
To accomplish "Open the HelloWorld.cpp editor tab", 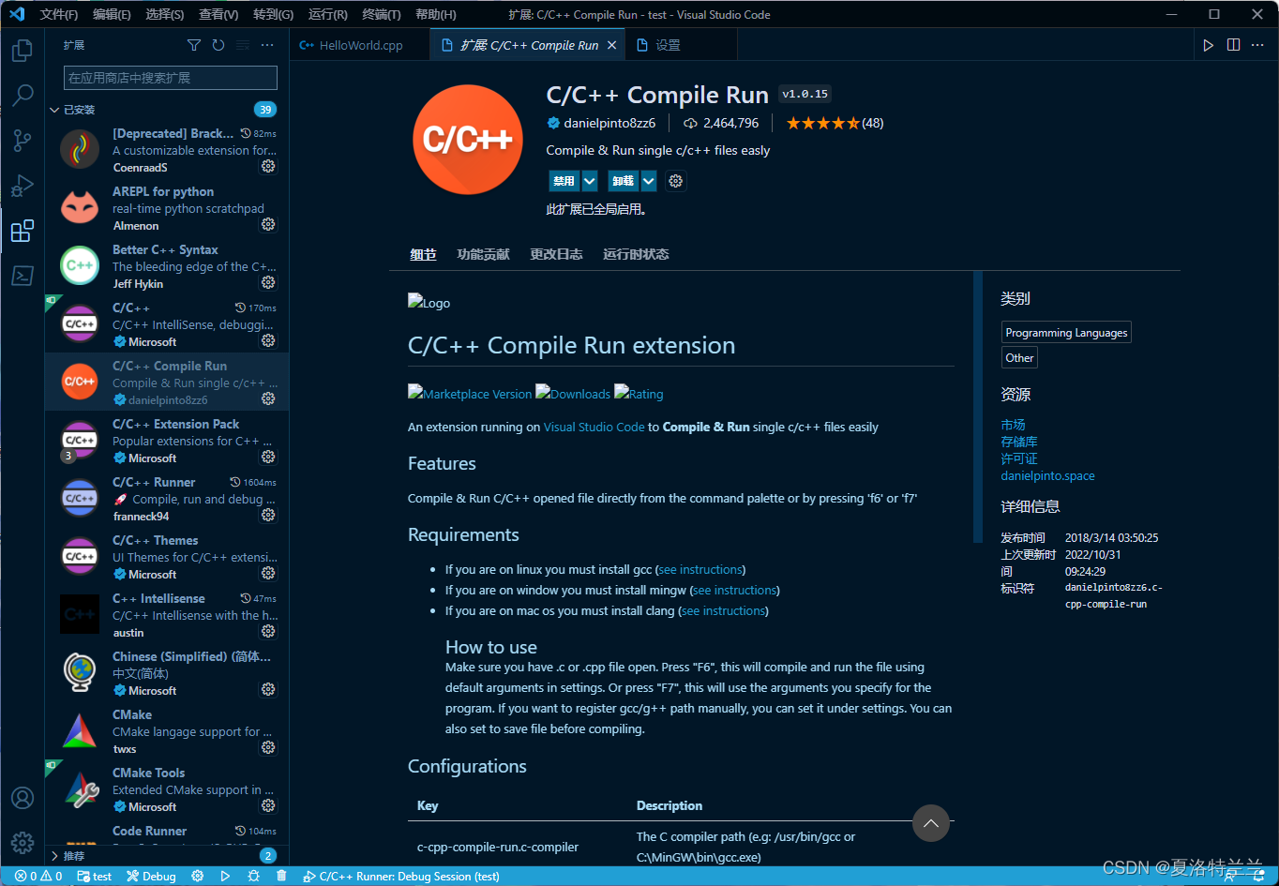I will click(360, 45).
